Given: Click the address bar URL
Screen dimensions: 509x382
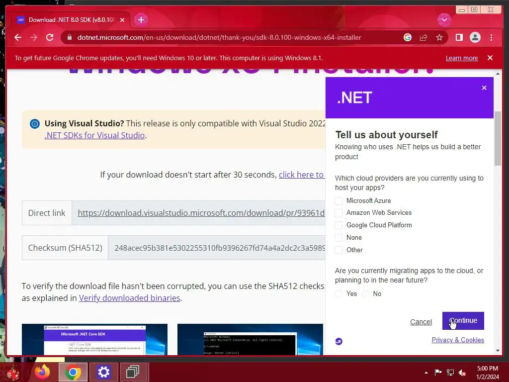Looking at the screenshot, I should click(219, 37).
